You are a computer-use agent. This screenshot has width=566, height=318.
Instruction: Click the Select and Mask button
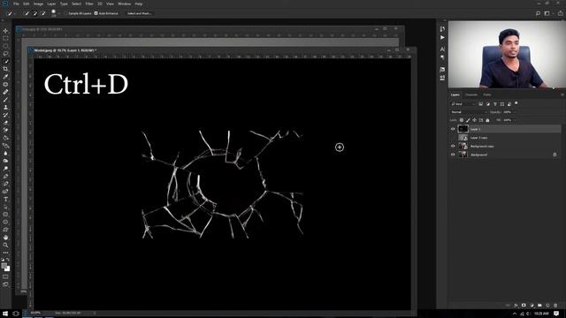click(x=140, y=13)
